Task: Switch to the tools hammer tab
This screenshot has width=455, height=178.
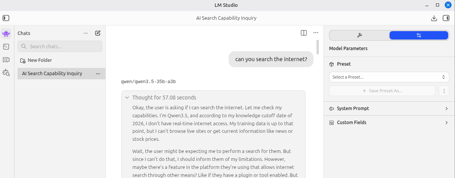Action: (x=359, y=35)
